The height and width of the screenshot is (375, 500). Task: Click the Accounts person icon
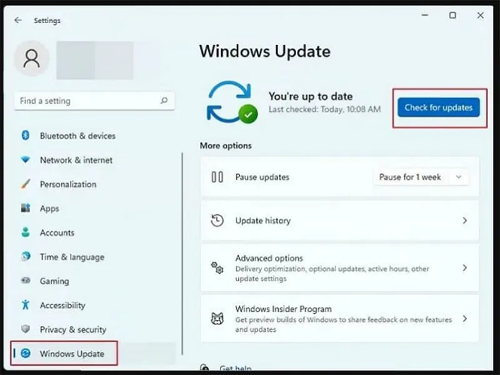tap(26, 232)
